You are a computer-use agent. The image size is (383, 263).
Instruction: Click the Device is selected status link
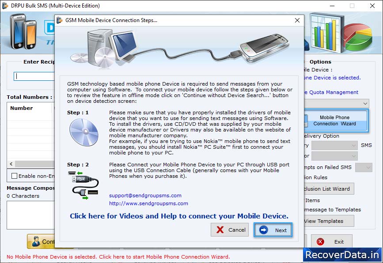tap(332, 78)
